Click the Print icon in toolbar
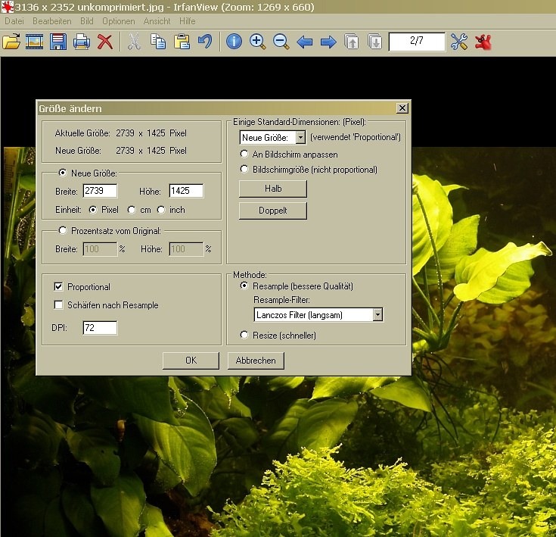Viewport: 556px width, 537px height. pyautogui.click(x=81, y=42)
